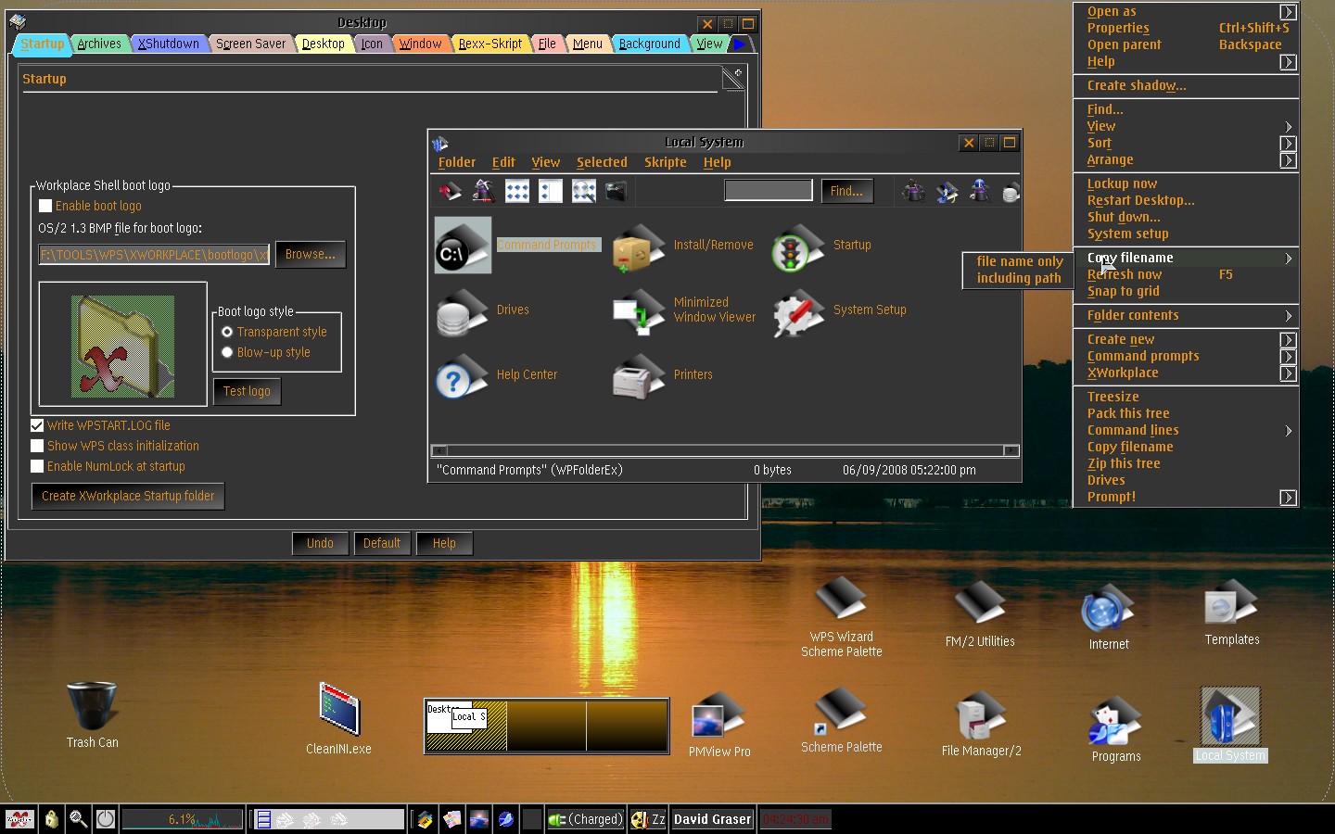Open the Startup traffic-light folder in Local System
This screenshot has width=1335, height=834.
tap(798, 246)
